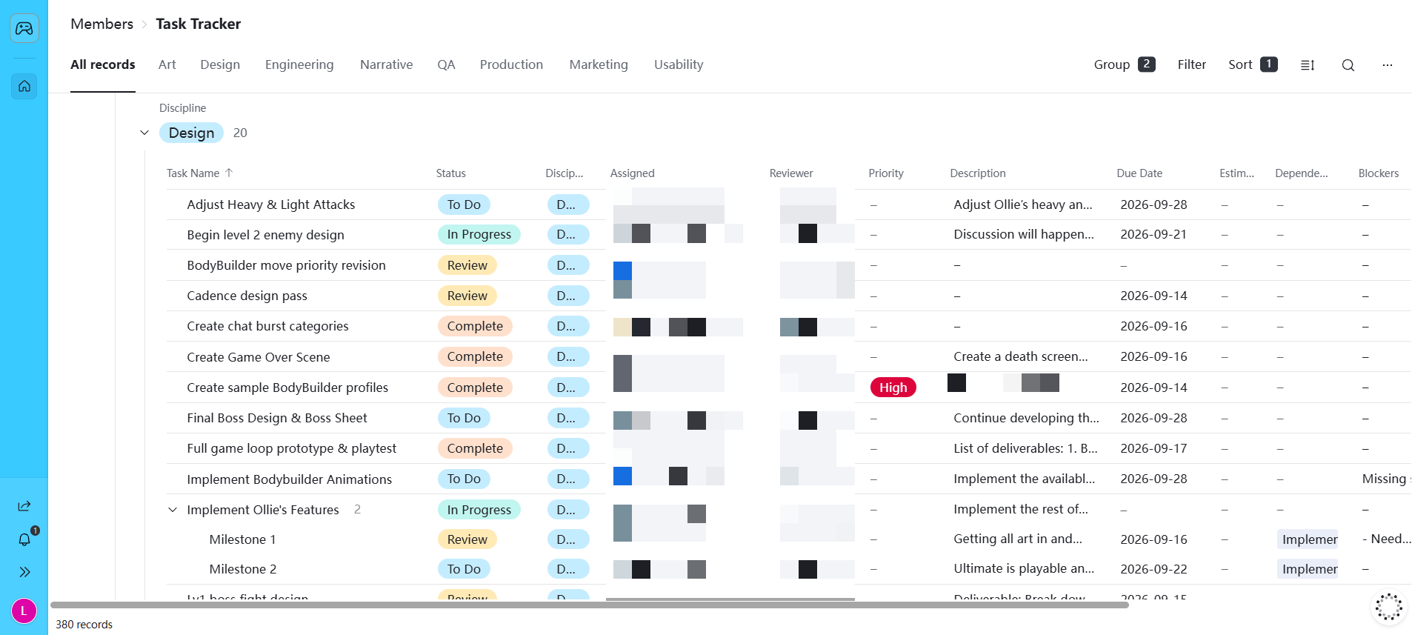Open the Production tab
Image resolution: width=1412 pixels, height=635 pixels.
coord(511,64)
